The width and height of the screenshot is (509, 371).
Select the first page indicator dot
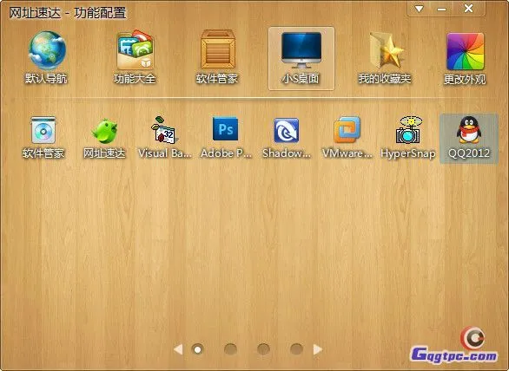198,349
